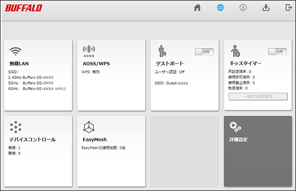
Task: Click the 無線: 0 count
Action: point(14,154)
